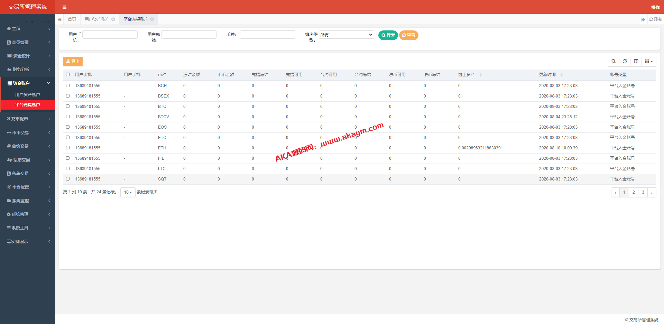Tick the checkbox for the ETH row
The width and height of the screenshot is (664, 324).
coord(68,148)
